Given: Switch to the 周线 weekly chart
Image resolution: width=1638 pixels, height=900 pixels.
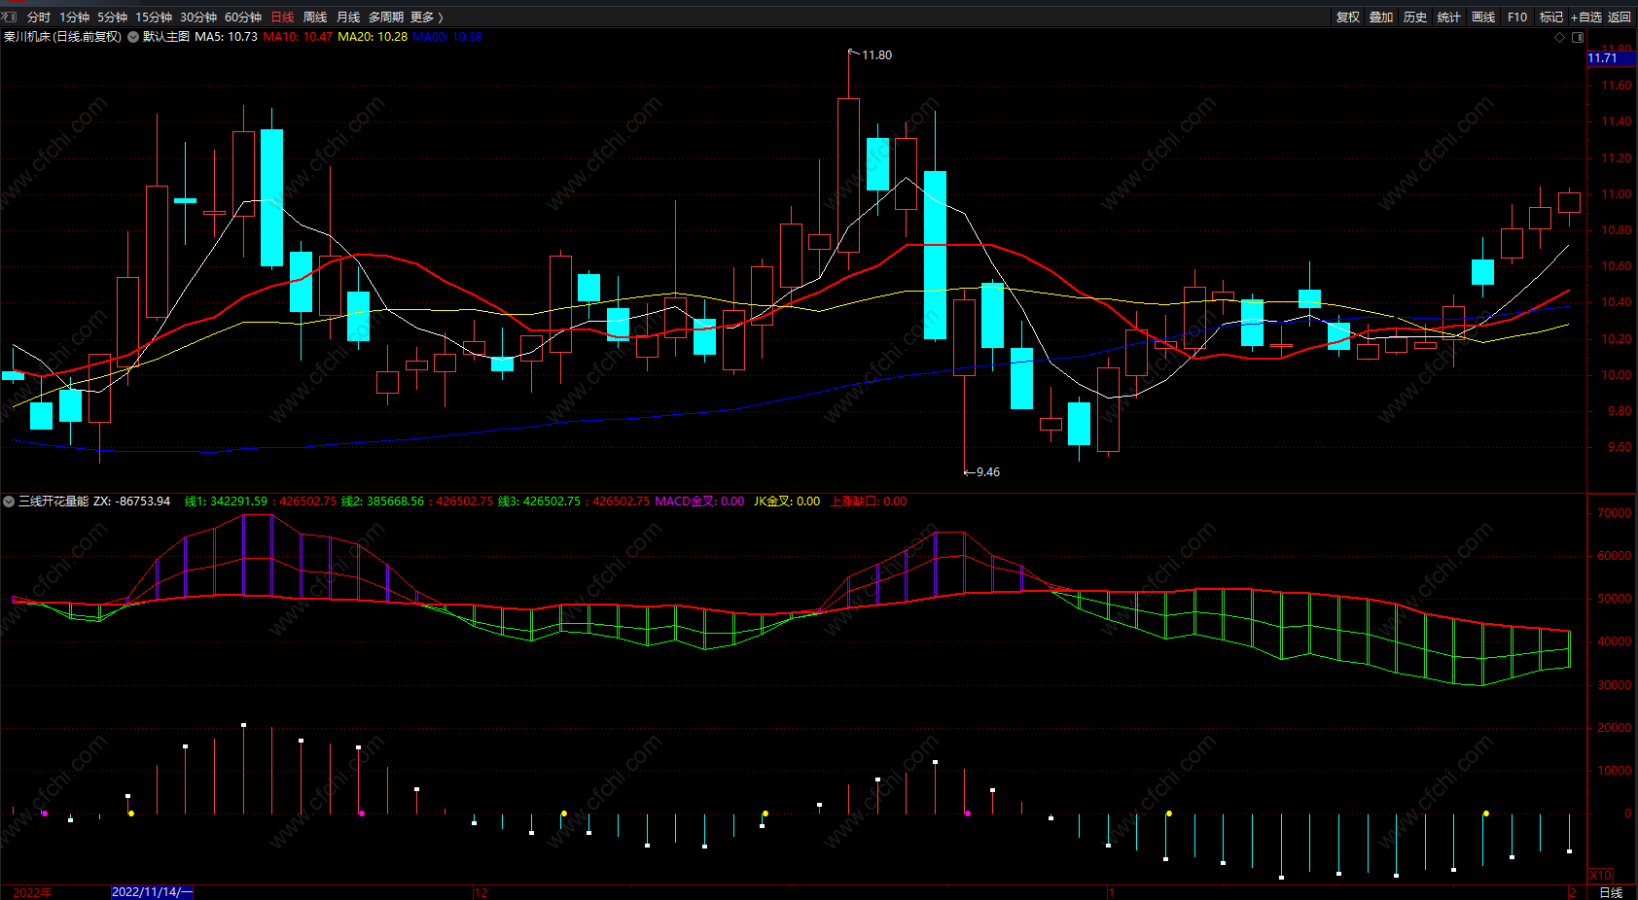Looking at the screenshot, I should [315, 17].
